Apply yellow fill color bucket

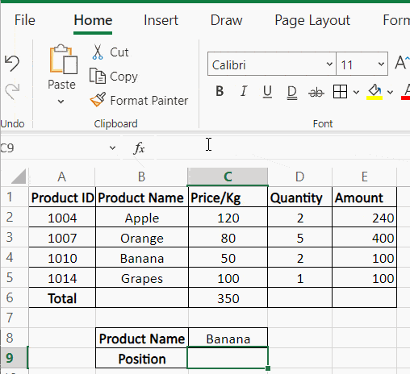tap(374, 92)
